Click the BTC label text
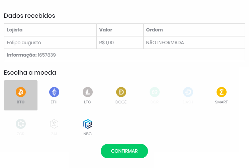The height and width of the screenshot is (168, 249). pos(21,102)
